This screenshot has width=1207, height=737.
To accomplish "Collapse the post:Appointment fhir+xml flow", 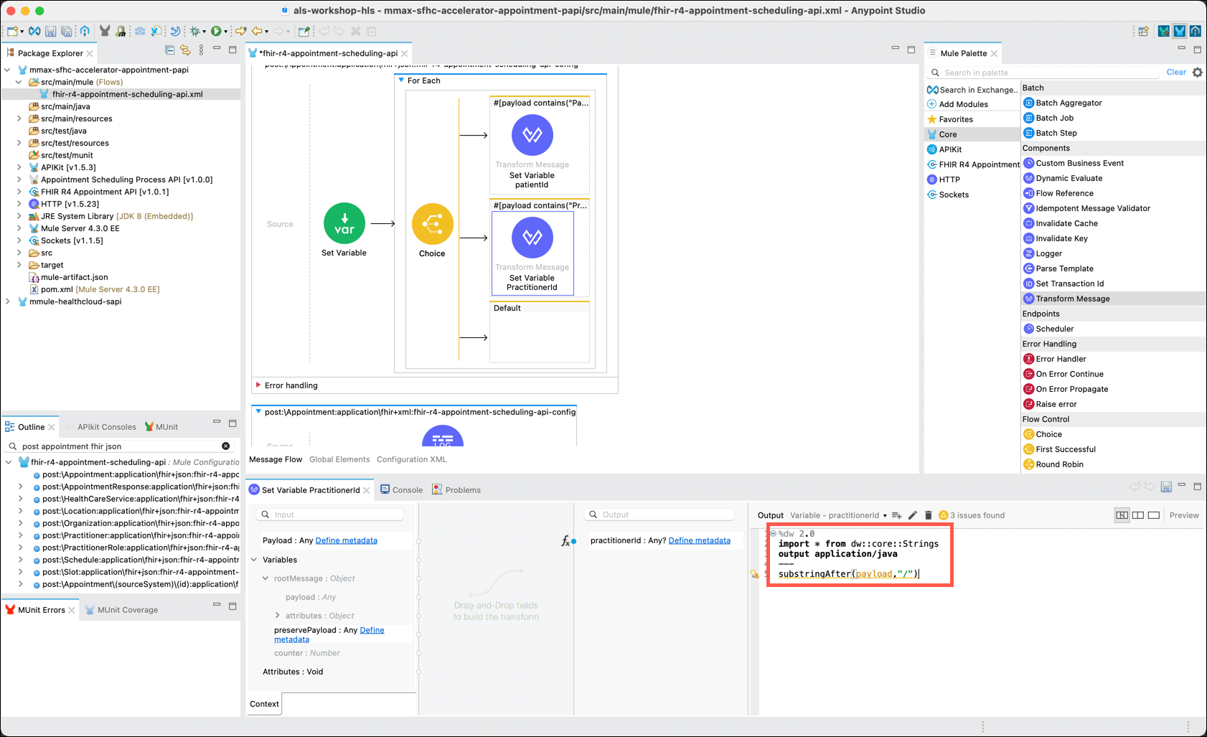I will pos(258,412).
